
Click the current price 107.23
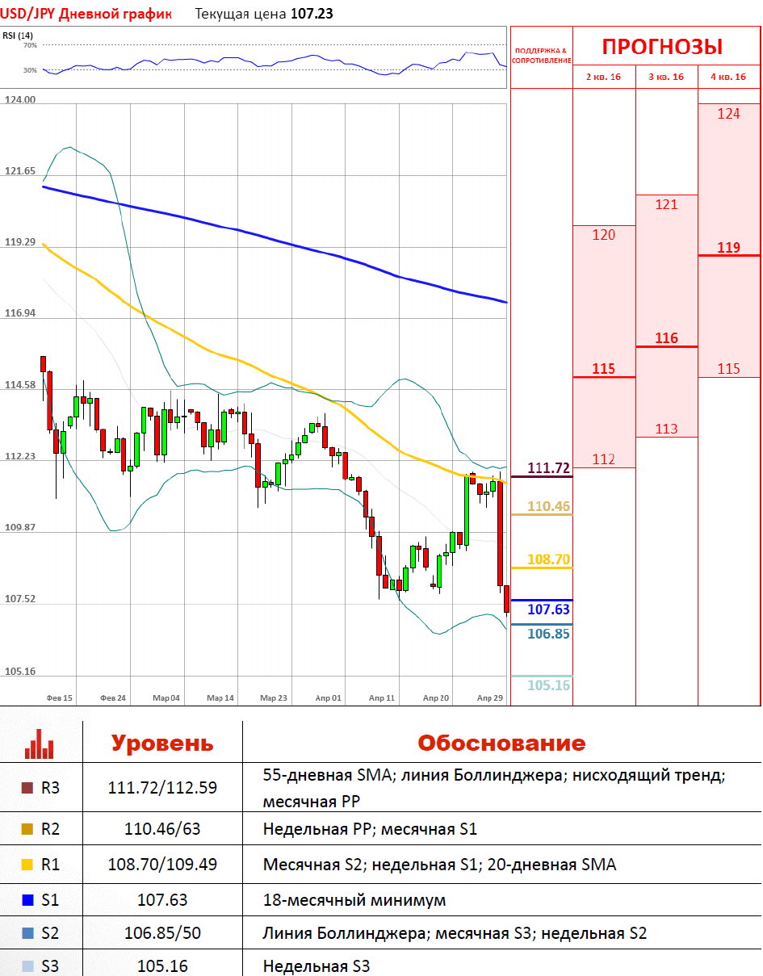click(312, 14)
